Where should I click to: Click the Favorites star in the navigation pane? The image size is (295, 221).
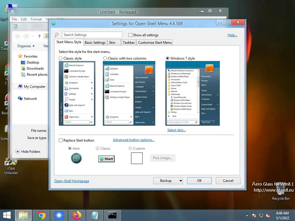(x=20, y=56)
